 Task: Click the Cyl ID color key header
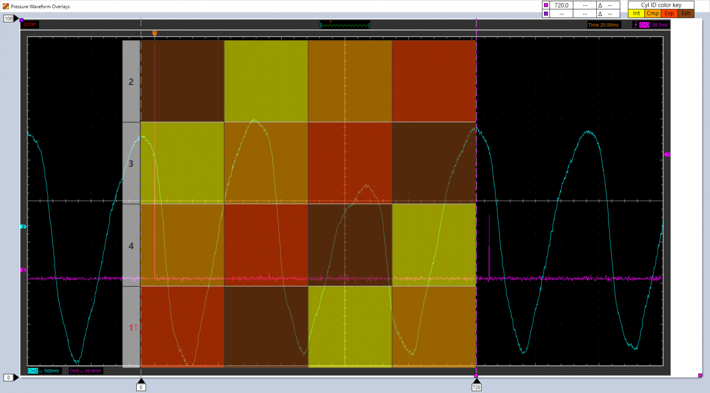661,5
